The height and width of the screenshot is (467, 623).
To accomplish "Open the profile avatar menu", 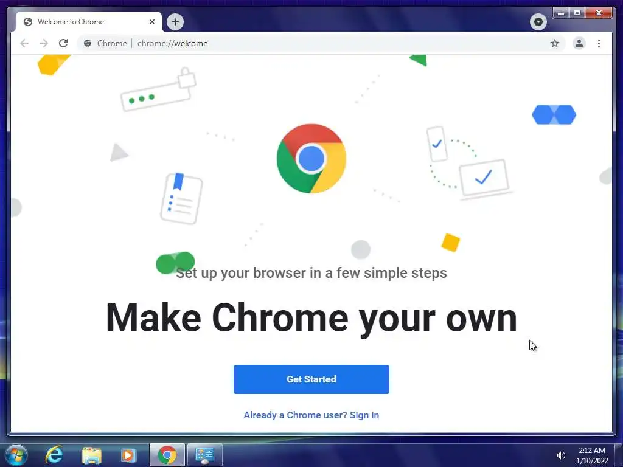I will (579, 43).
